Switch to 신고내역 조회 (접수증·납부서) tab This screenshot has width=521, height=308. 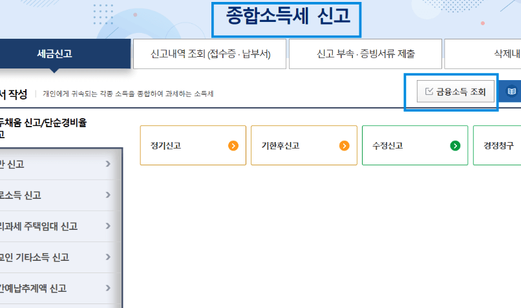pyautogui.click(x=209, y=54)
